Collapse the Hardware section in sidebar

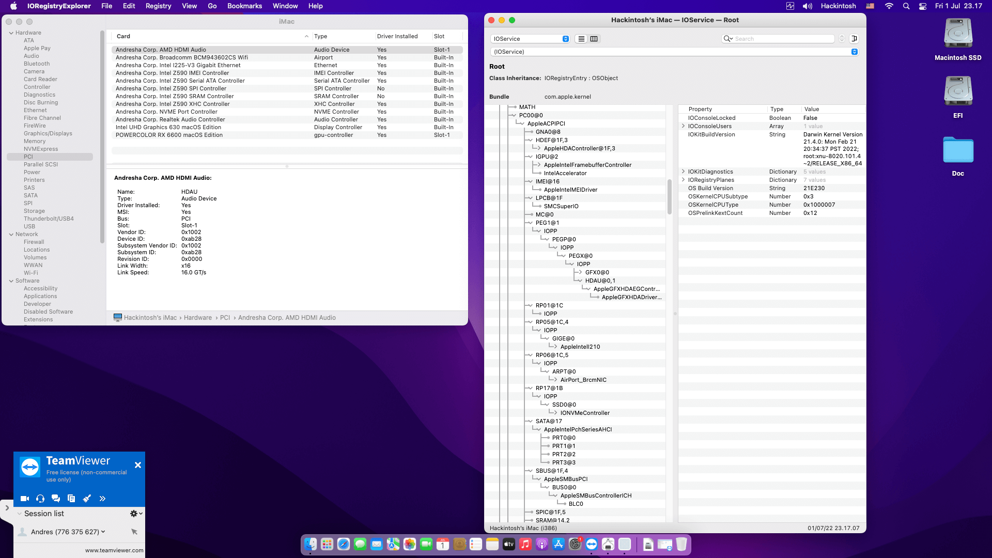coord(11,33)
